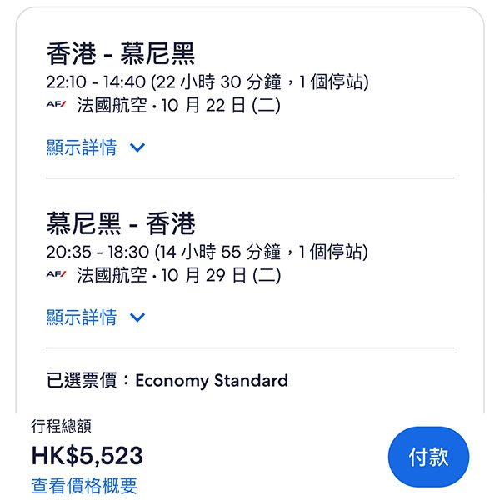Click the Air France logo on the return flight

56,274
